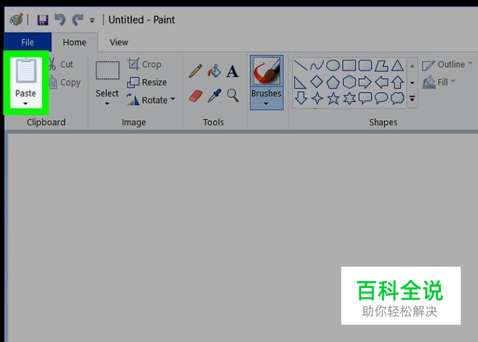Select the Right triangle shape

pyautogui.click(x=300, y=82)
